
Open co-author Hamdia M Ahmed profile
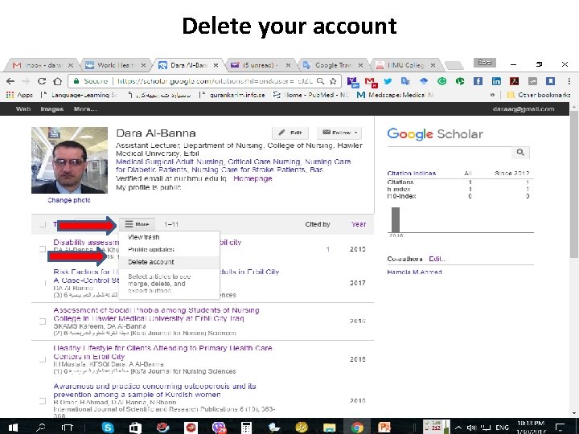(x=414, y=272)
